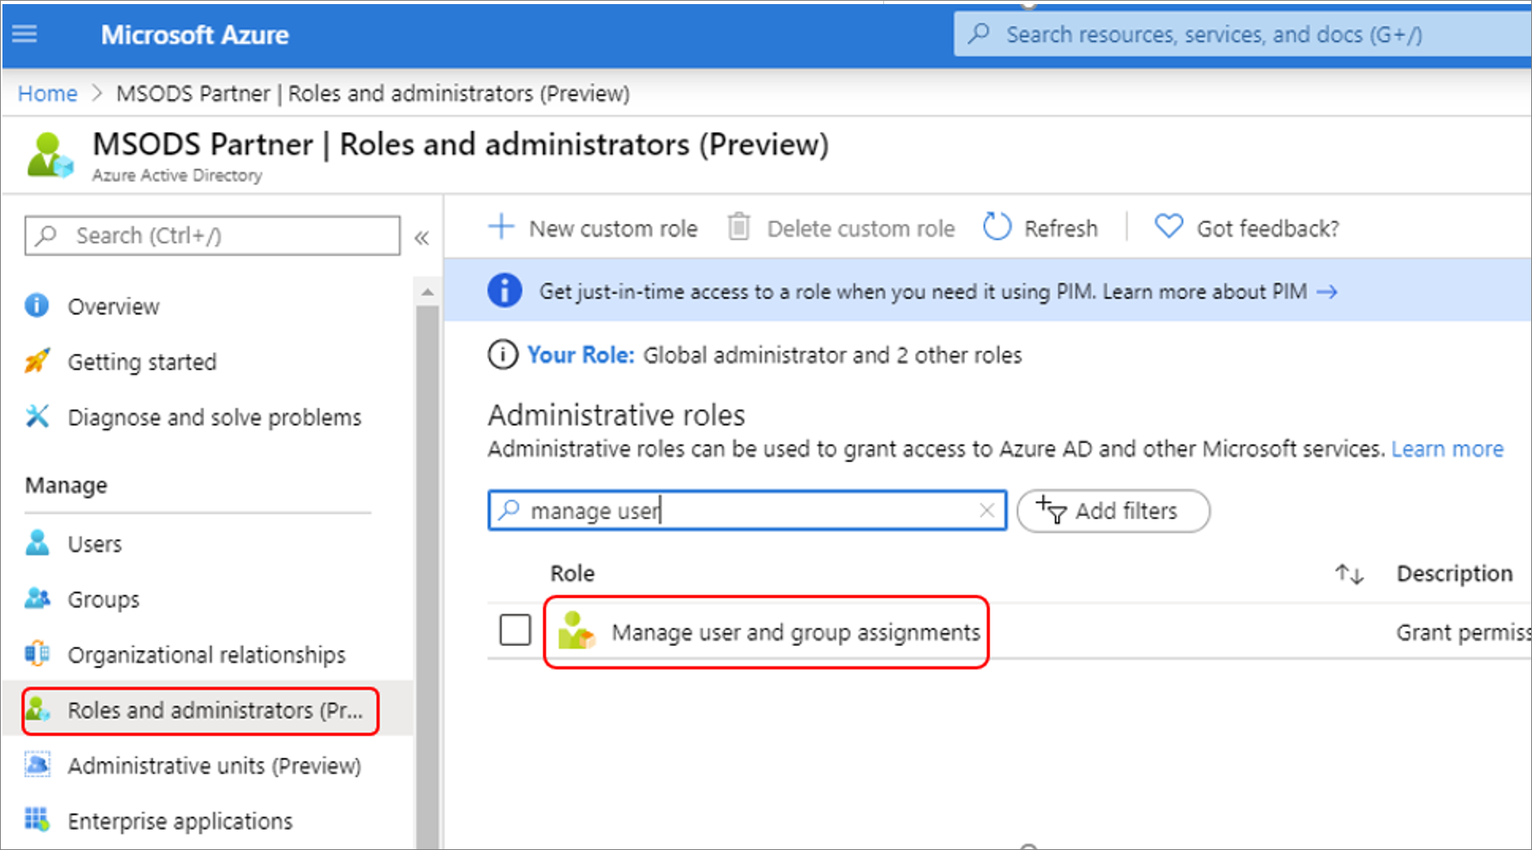Click the Diagnose wrench icon
1532x850 pixels.
37,416
